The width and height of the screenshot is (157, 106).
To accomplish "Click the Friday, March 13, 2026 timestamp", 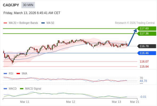I will pos(32,13).
